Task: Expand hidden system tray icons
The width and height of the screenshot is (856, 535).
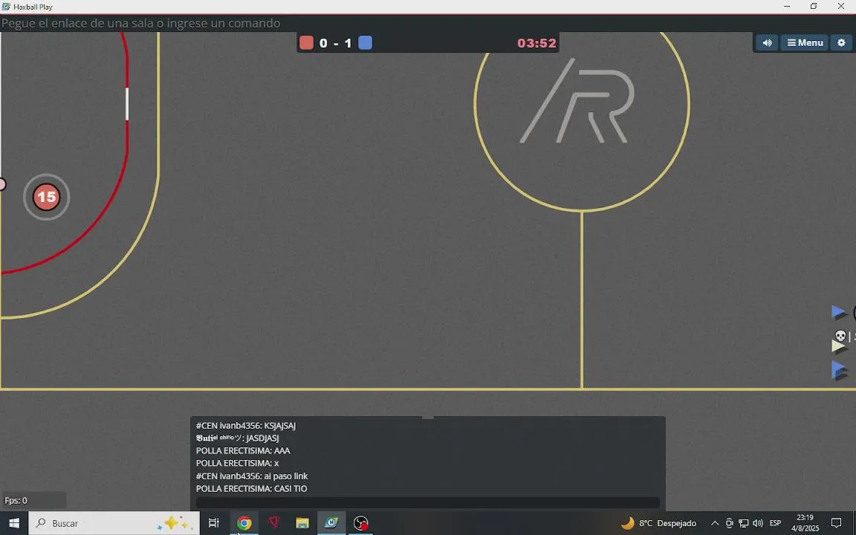Action: (715, 523)
